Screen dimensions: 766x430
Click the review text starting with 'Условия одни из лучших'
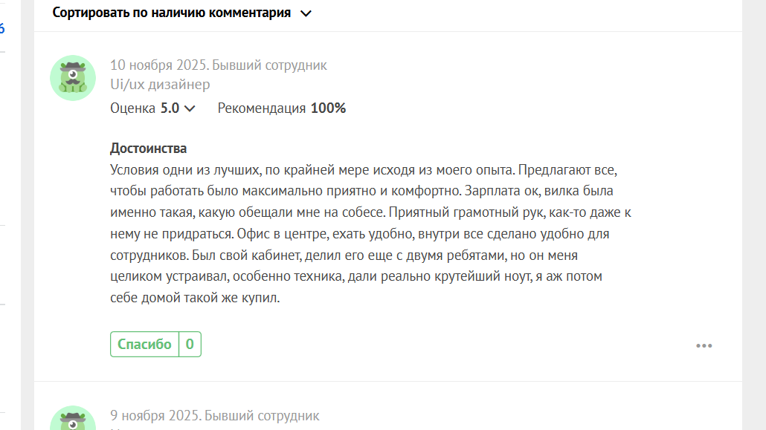coord(370,234)
